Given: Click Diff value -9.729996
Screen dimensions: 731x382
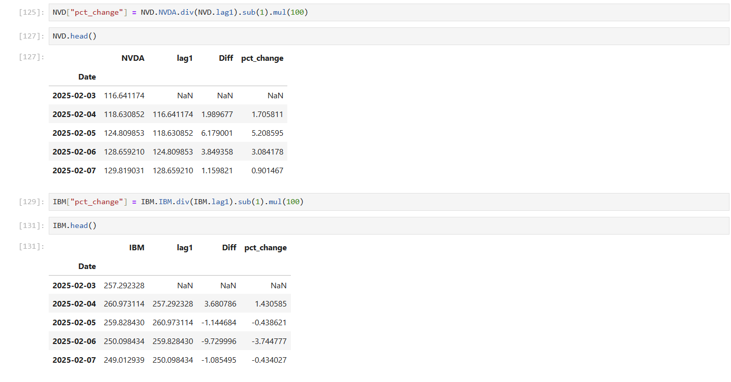Looking at the screenshot, I should [x=219, y=341].
